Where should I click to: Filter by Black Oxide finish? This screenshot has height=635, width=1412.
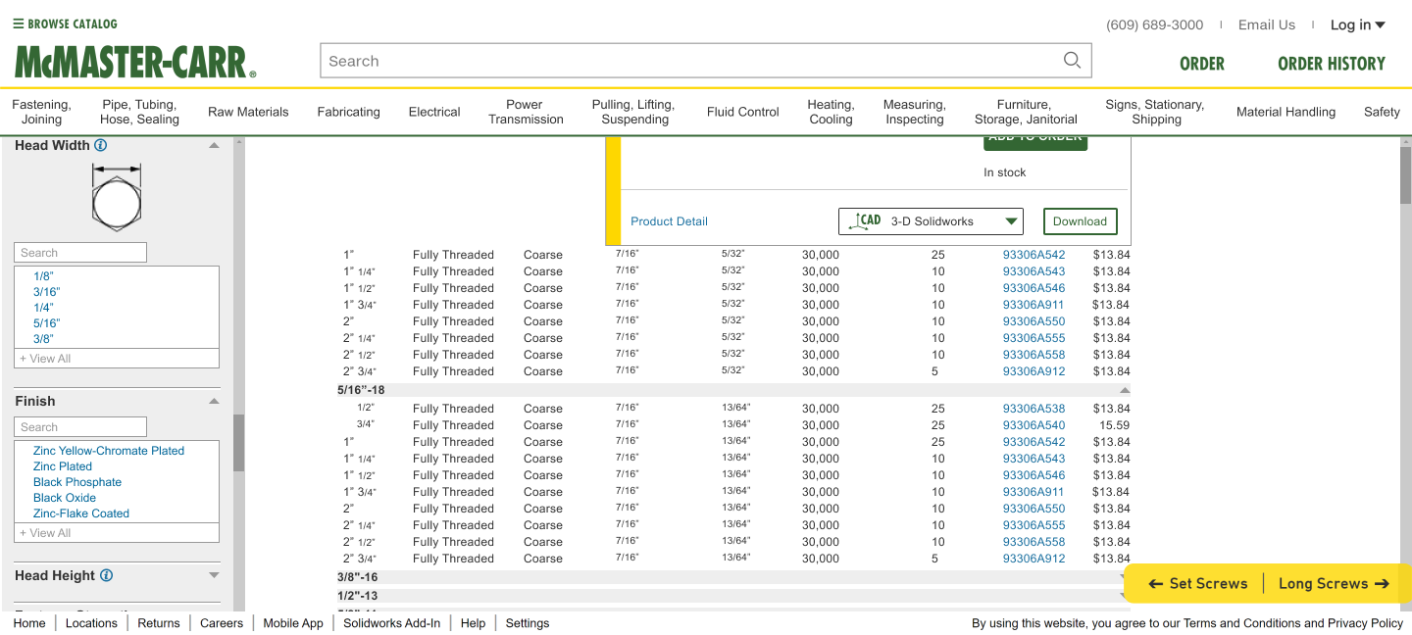65,498
